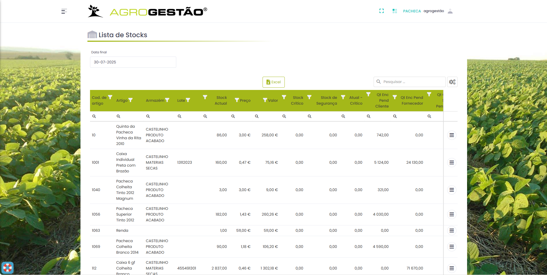Open row menu for article 1063
This screenshot has height=275, width=547.
pyautogui.click(x=452, y=231)
